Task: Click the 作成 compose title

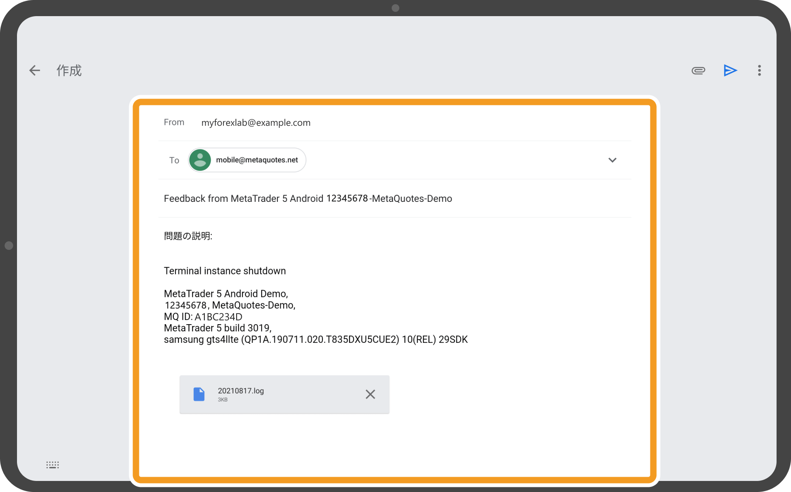Action: (x=69, y=71)
